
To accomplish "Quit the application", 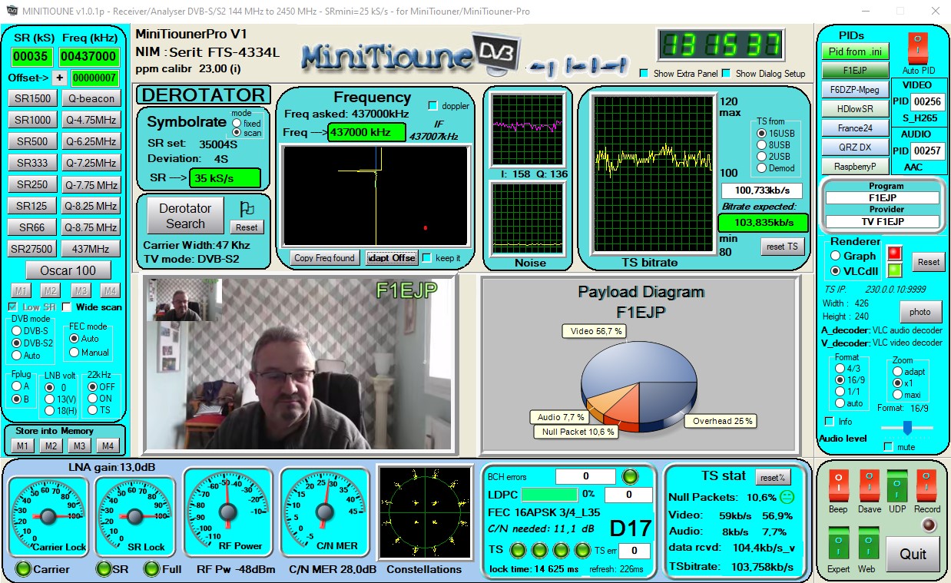I will (x=913, y=554).
